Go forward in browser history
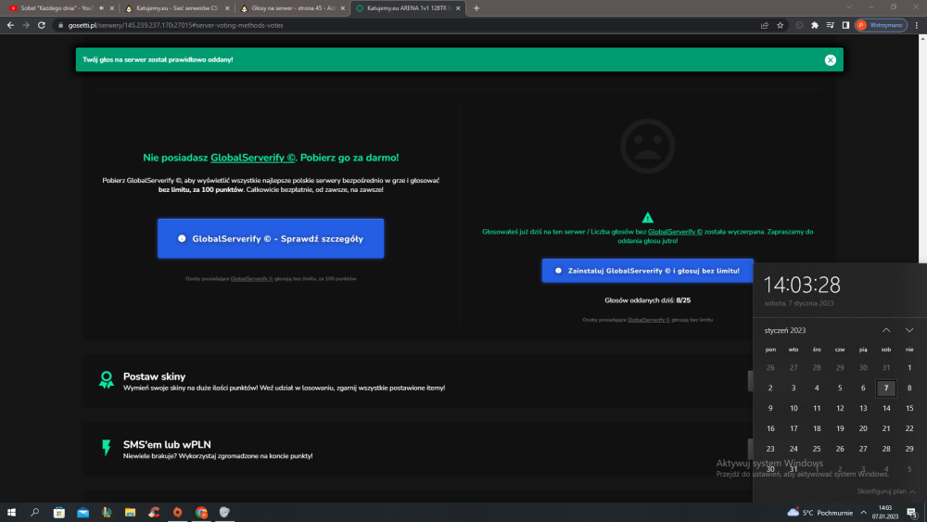This screenshot has height=522, width=927. click(x=25, y=25)
